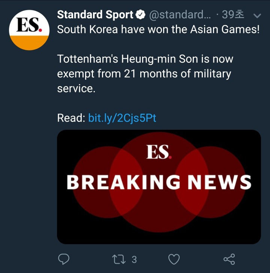Tap the Read: label before link
The height and width of the screenshot is (273, 270).
(x=71, y=118)
